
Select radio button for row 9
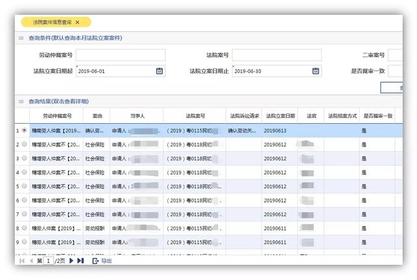[24, 242]
